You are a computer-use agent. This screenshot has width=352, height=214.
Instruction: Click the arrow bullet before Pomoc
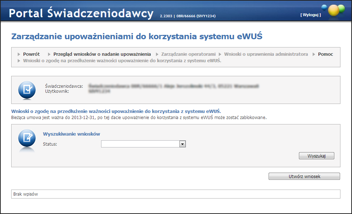314,54
